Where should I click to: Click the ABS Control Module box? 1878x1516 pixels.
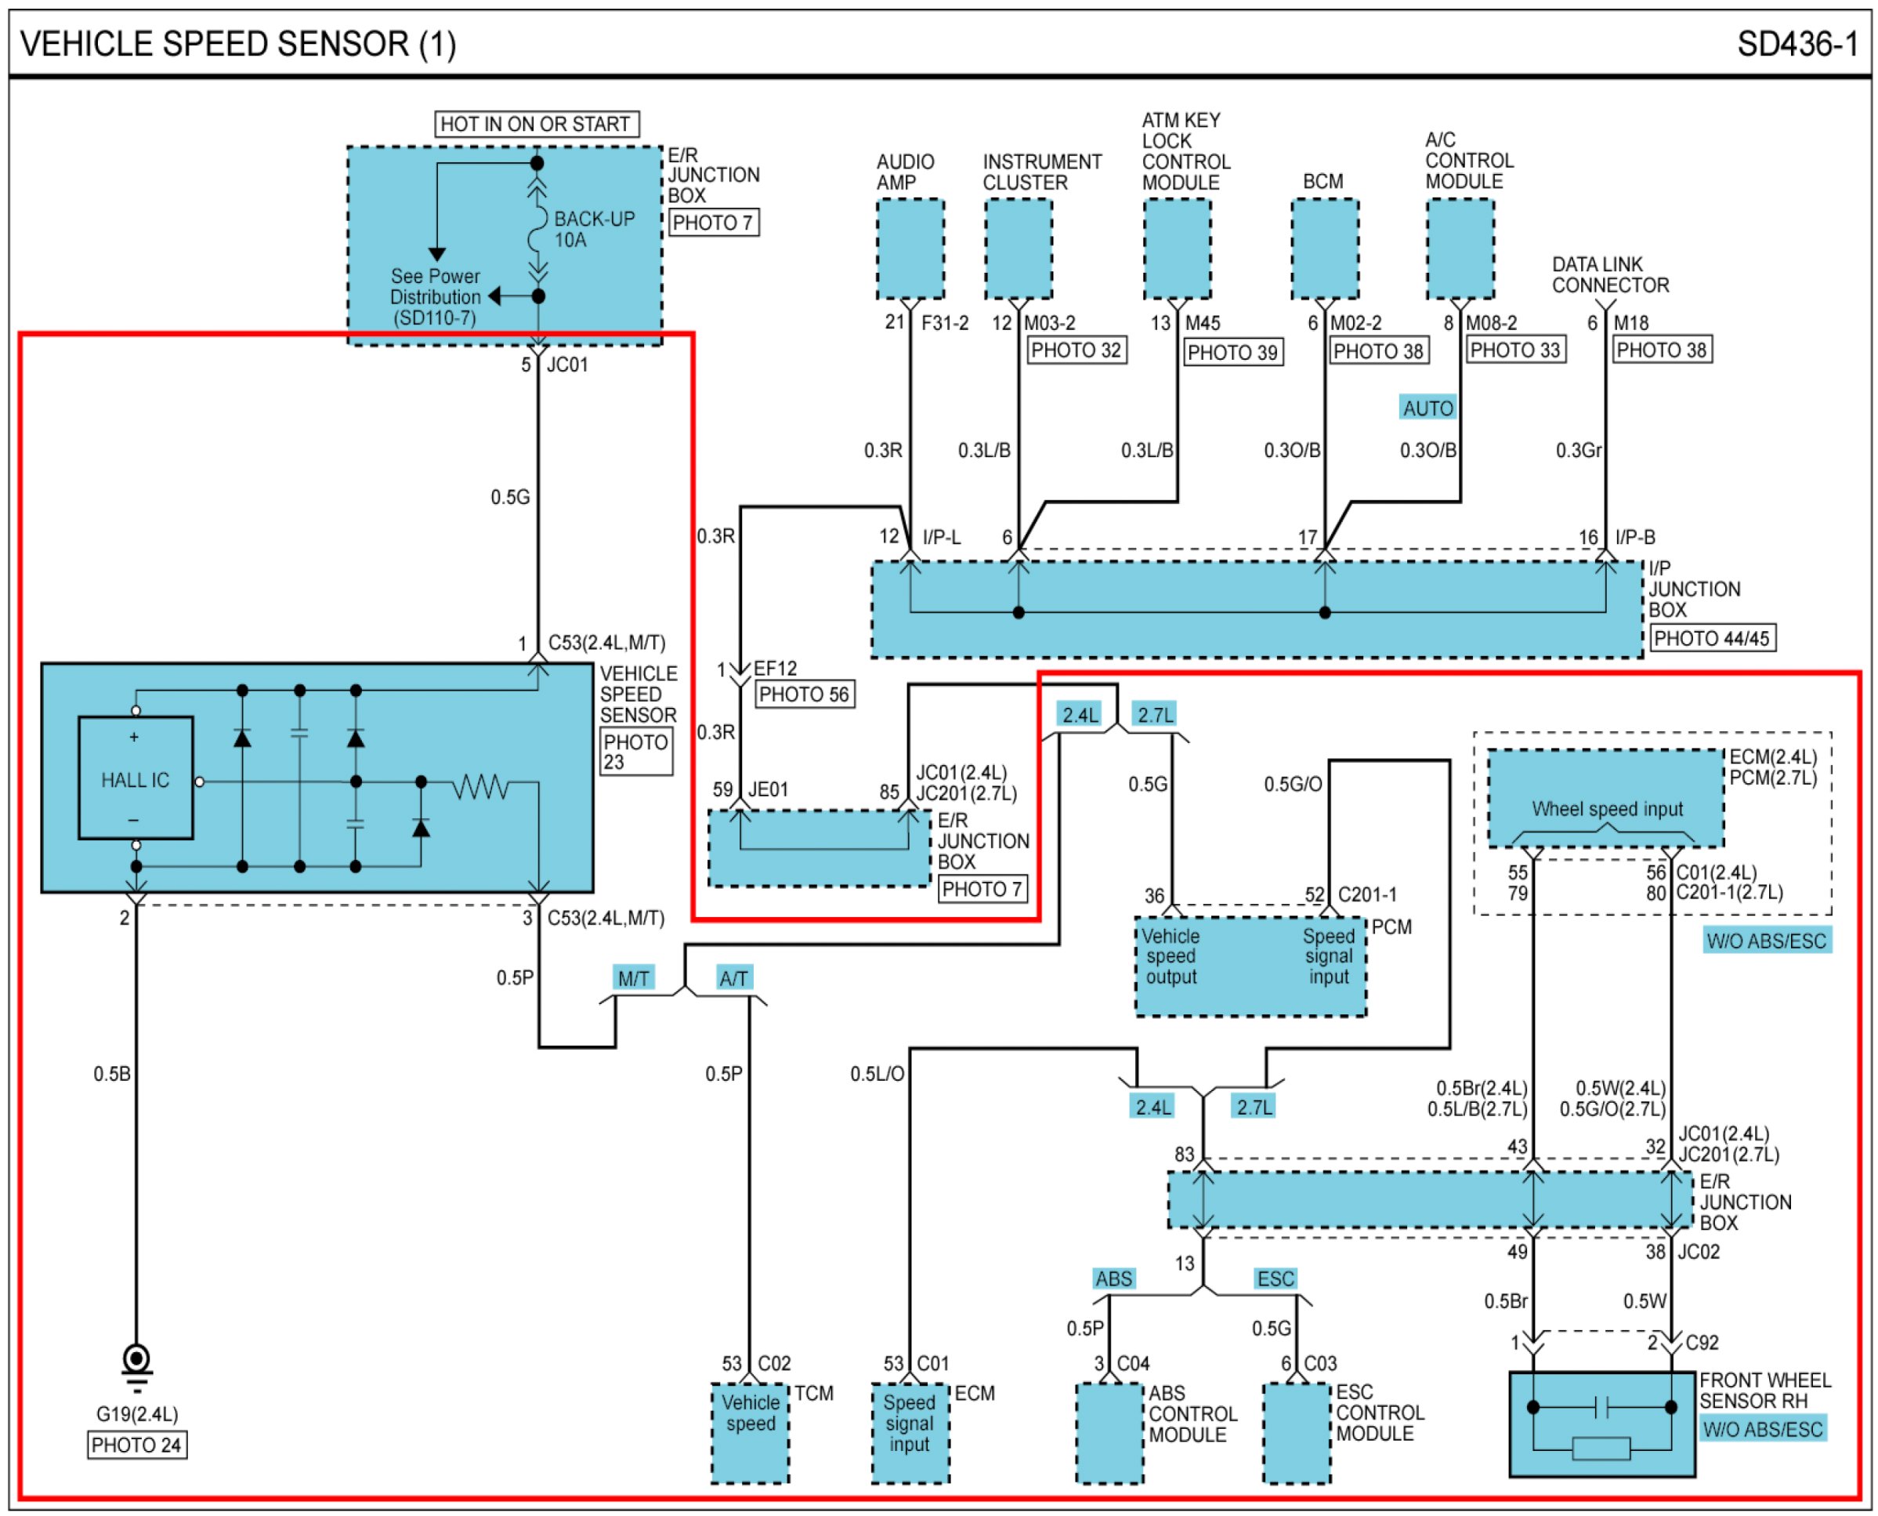coord(1109,1432)
